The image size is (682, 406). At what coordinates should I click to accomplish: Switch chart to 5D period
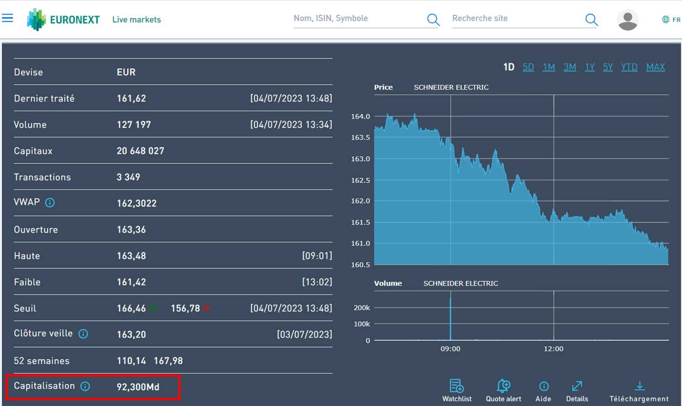528,67
